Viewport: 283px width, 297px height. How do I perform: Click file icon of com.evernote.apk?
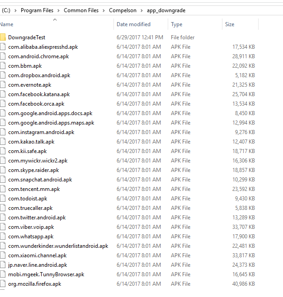pyautogui.click(x=3, y=85)
